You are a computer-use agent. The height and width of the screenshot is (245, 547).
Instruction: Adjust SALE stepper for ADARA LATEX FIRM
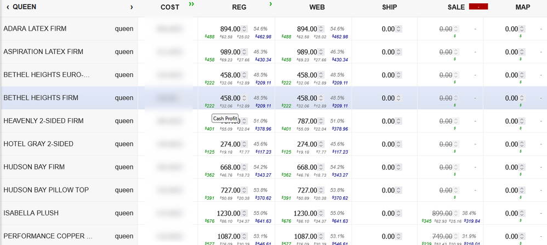(455, 29)
